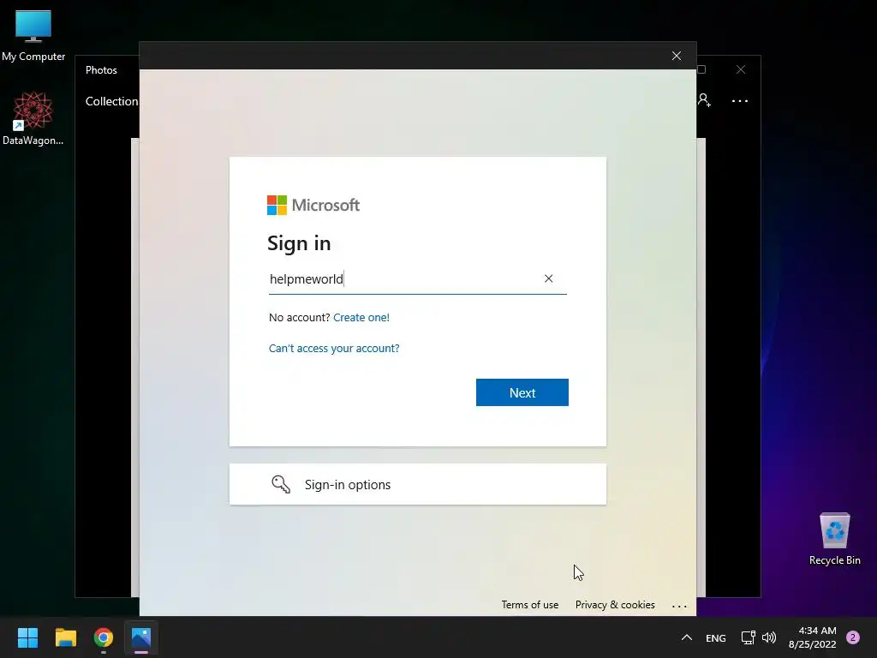Click the Photos window title text

pyautogui.click(x=101, y=70)
